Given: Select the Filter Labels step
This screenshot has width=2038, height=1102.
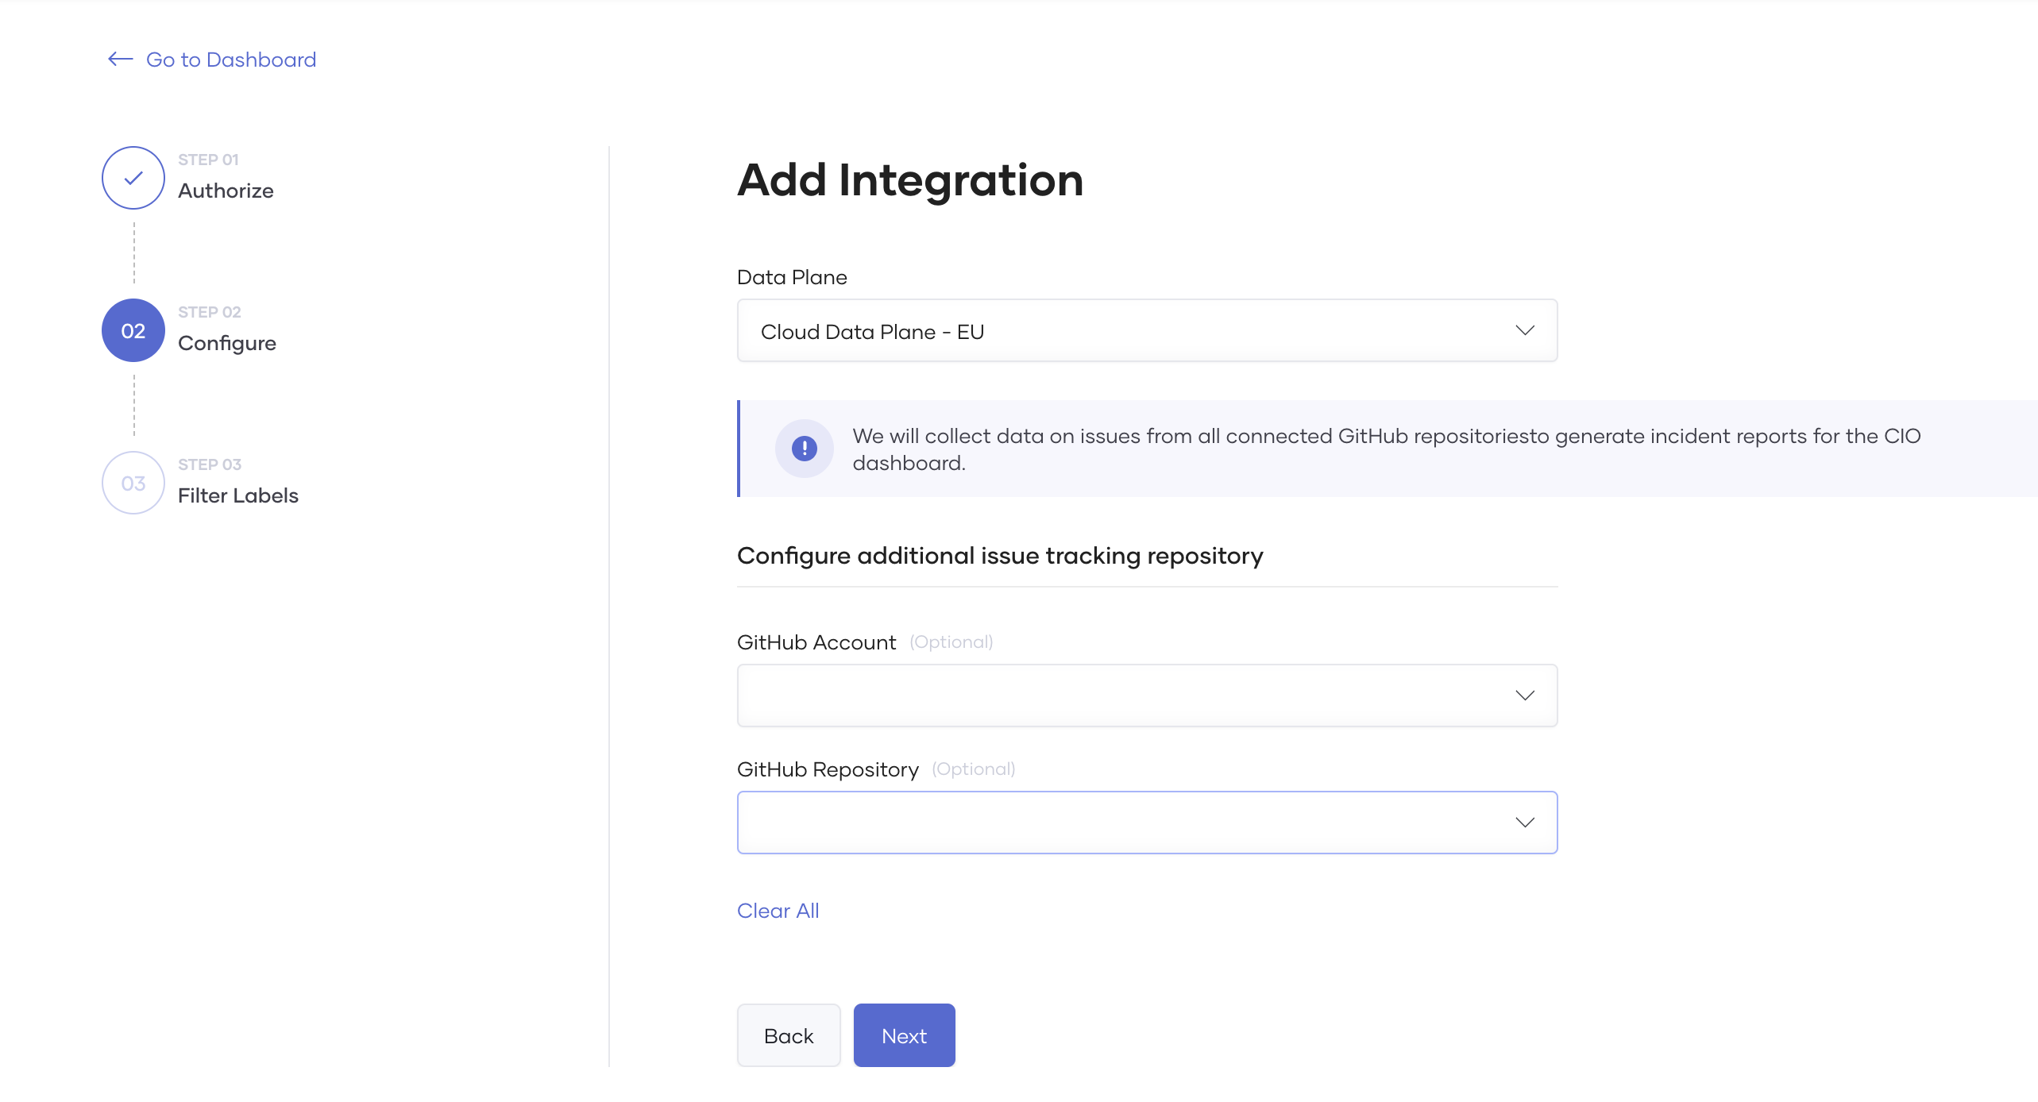Looking at the screenshot, I should pos(237,495).
